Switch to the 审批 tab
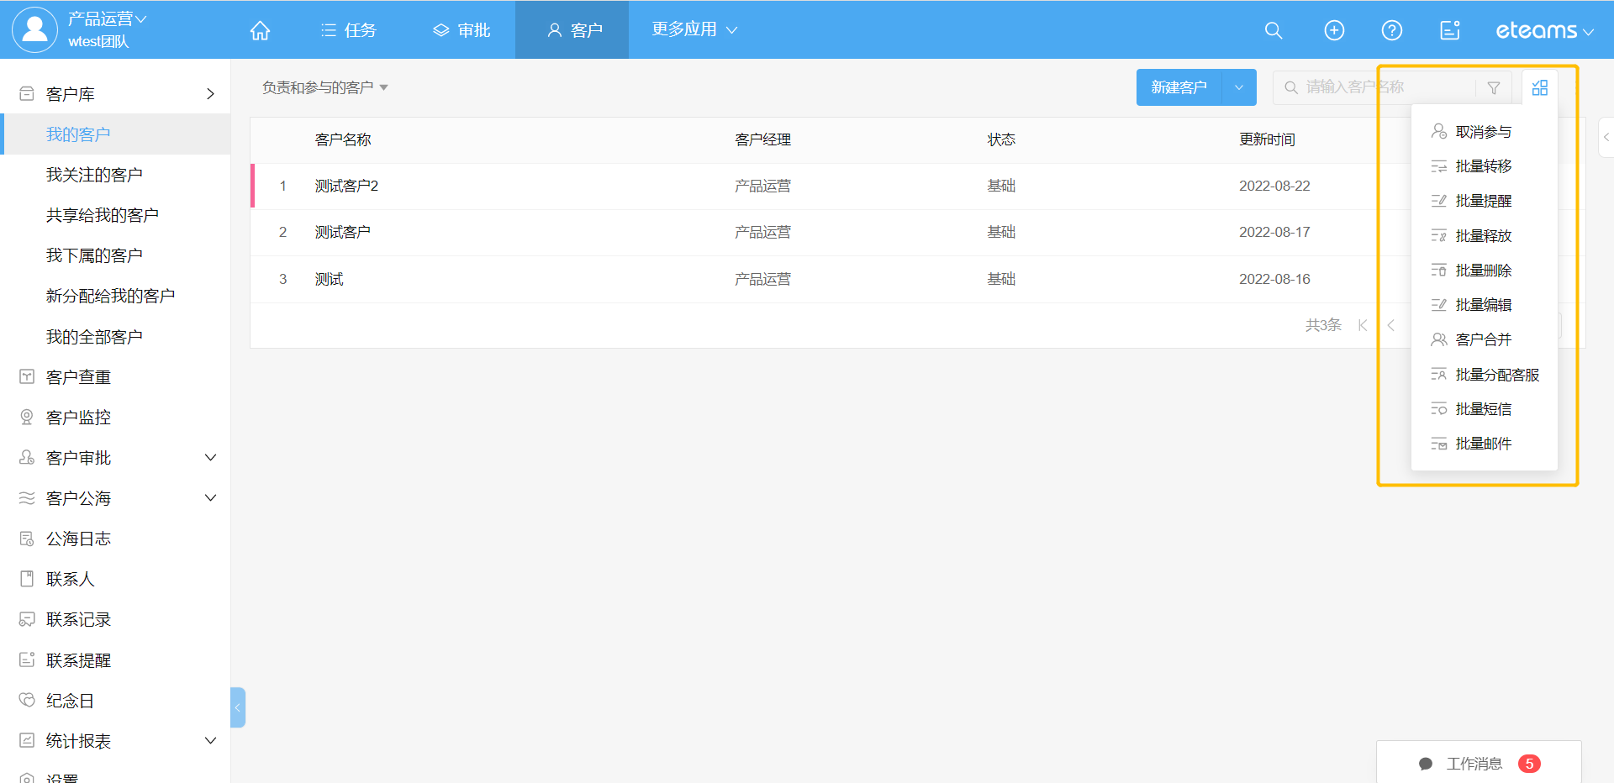 462,30
